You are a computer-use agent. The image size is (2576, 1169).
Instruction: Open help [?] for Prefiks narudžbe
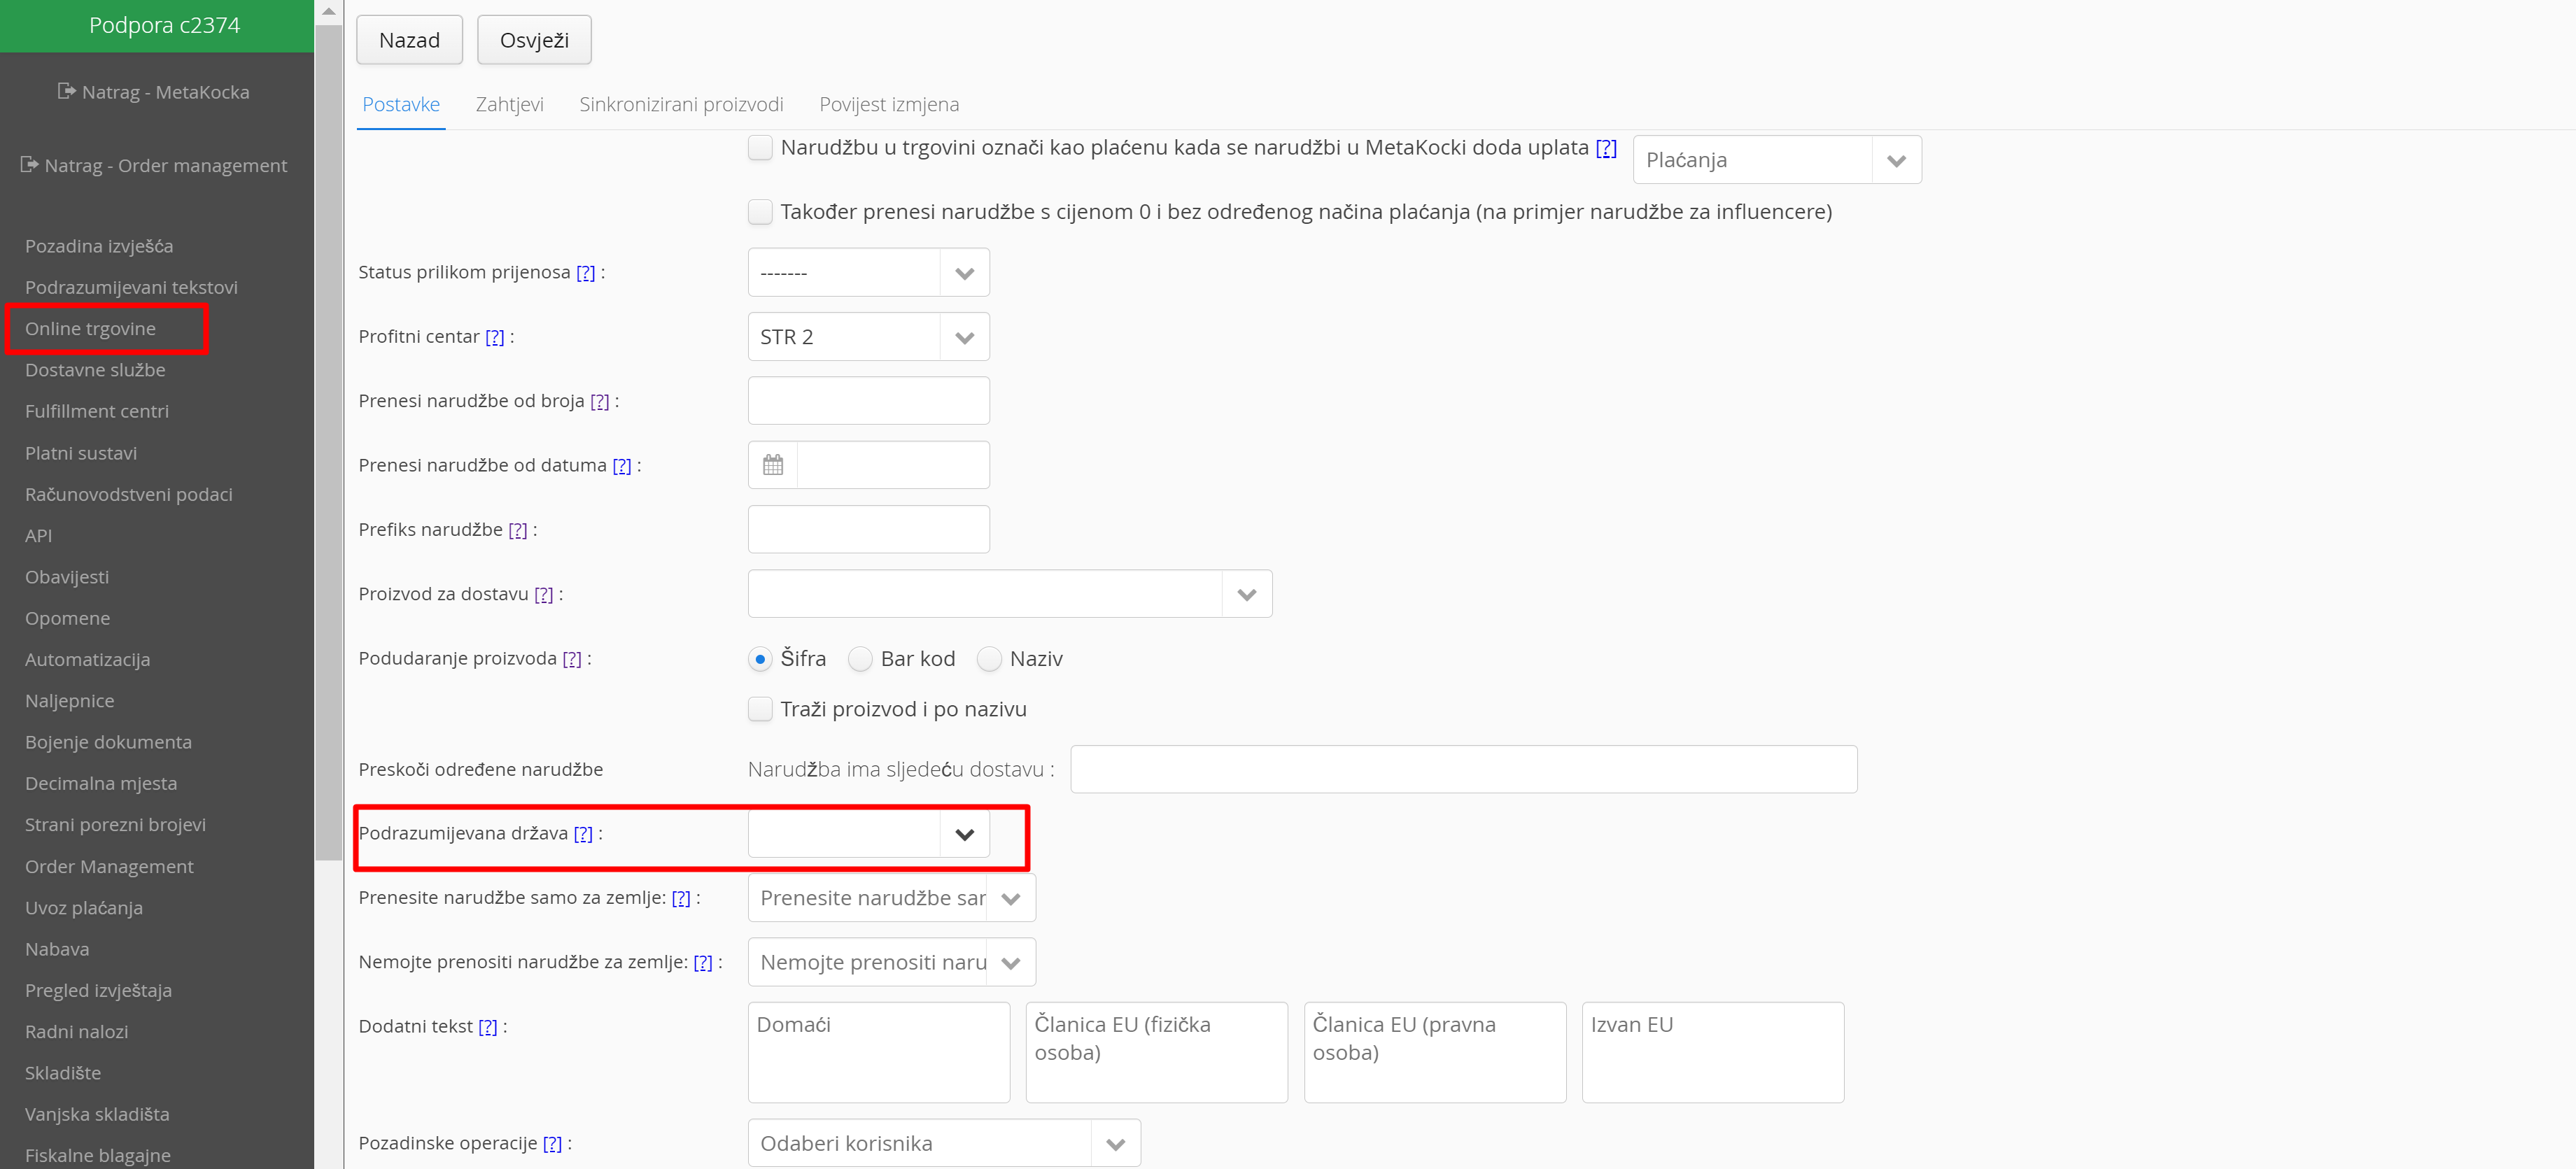coord(517,530)
